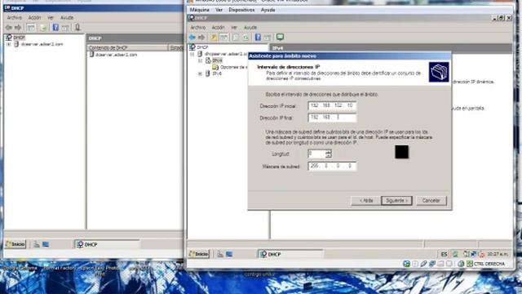The height and width of the screenshot is (294, 522).
Task: Click red-marked tray icon beside the clock
Action: tap(481, 254)
